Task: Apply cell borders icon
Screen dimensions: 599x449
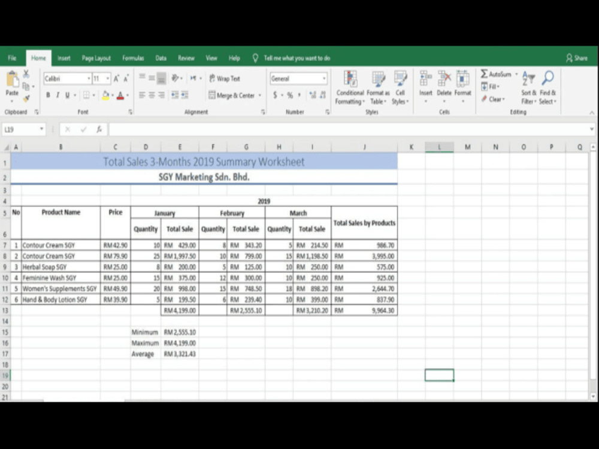Action: [x=86, y=95]
